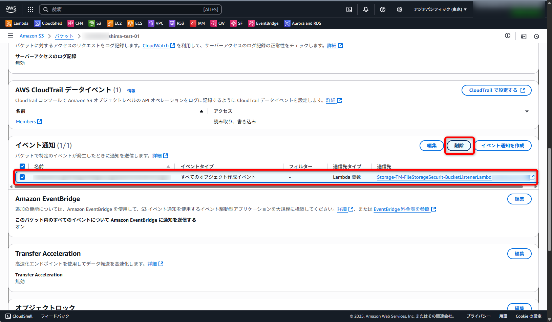The width and height of the screenshot is (552, 322).
Task: Open SF shortcut in favorites bar
Action: (x=236, y=23)
